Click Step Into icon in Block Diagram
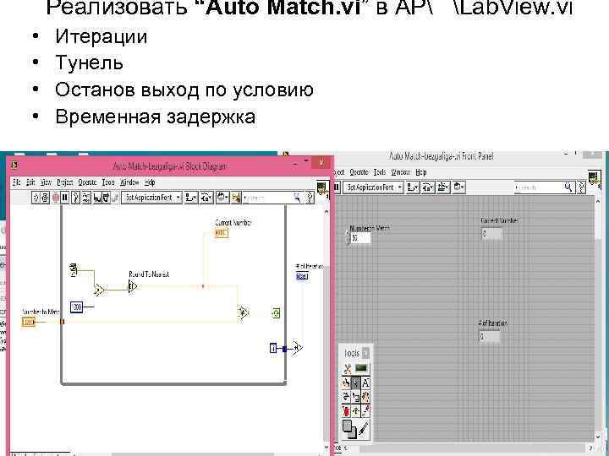The width and height of the screenshot is (609, 456). (x=97, y=198)
